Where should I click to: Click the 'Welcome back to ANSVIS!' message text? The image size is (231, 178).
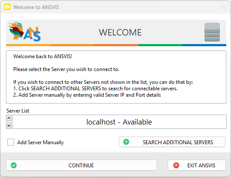pyautogui.click(x=43, y=56)
